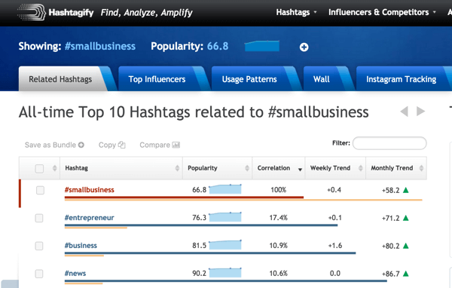Click the +0.4 weekly trend value
The image size is (452, 288).
334,189
